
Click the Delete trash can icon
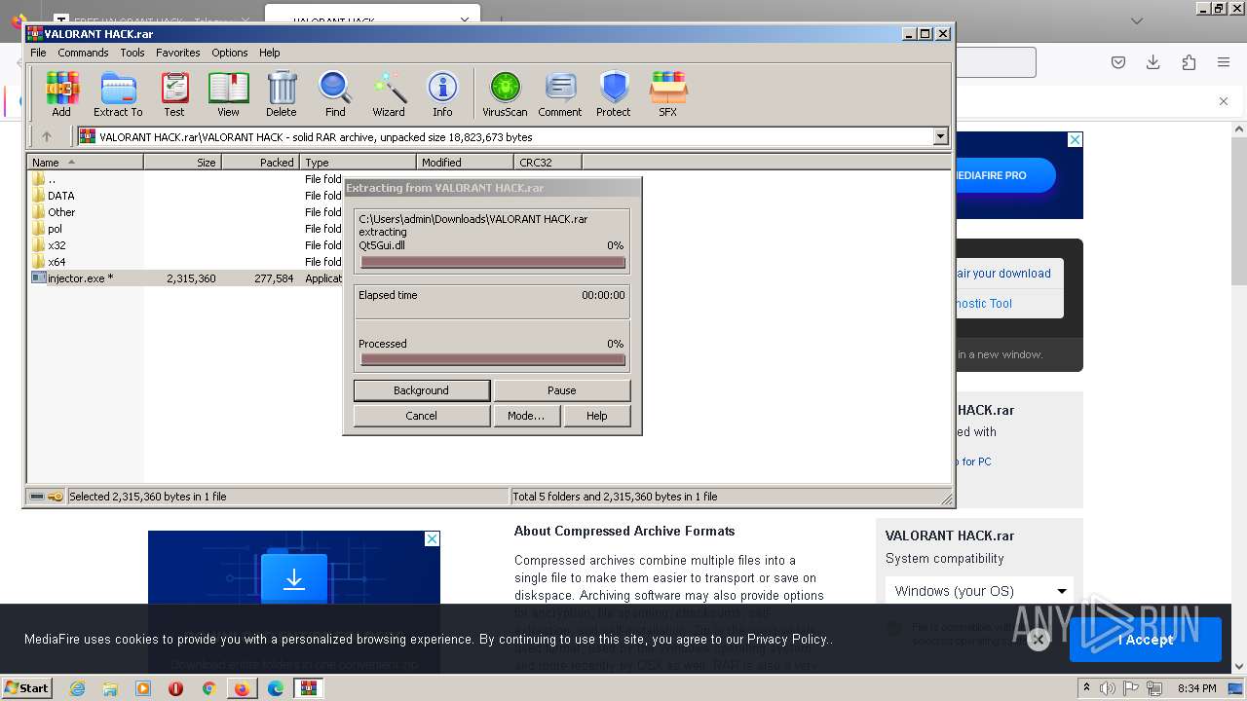(x=282, y=94)
